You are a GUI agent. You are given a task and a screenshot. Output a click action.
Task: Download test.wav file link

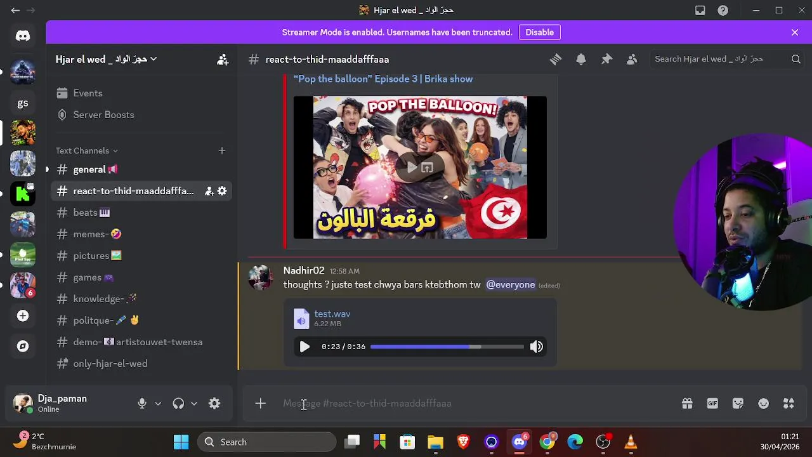tap(332, 314)
